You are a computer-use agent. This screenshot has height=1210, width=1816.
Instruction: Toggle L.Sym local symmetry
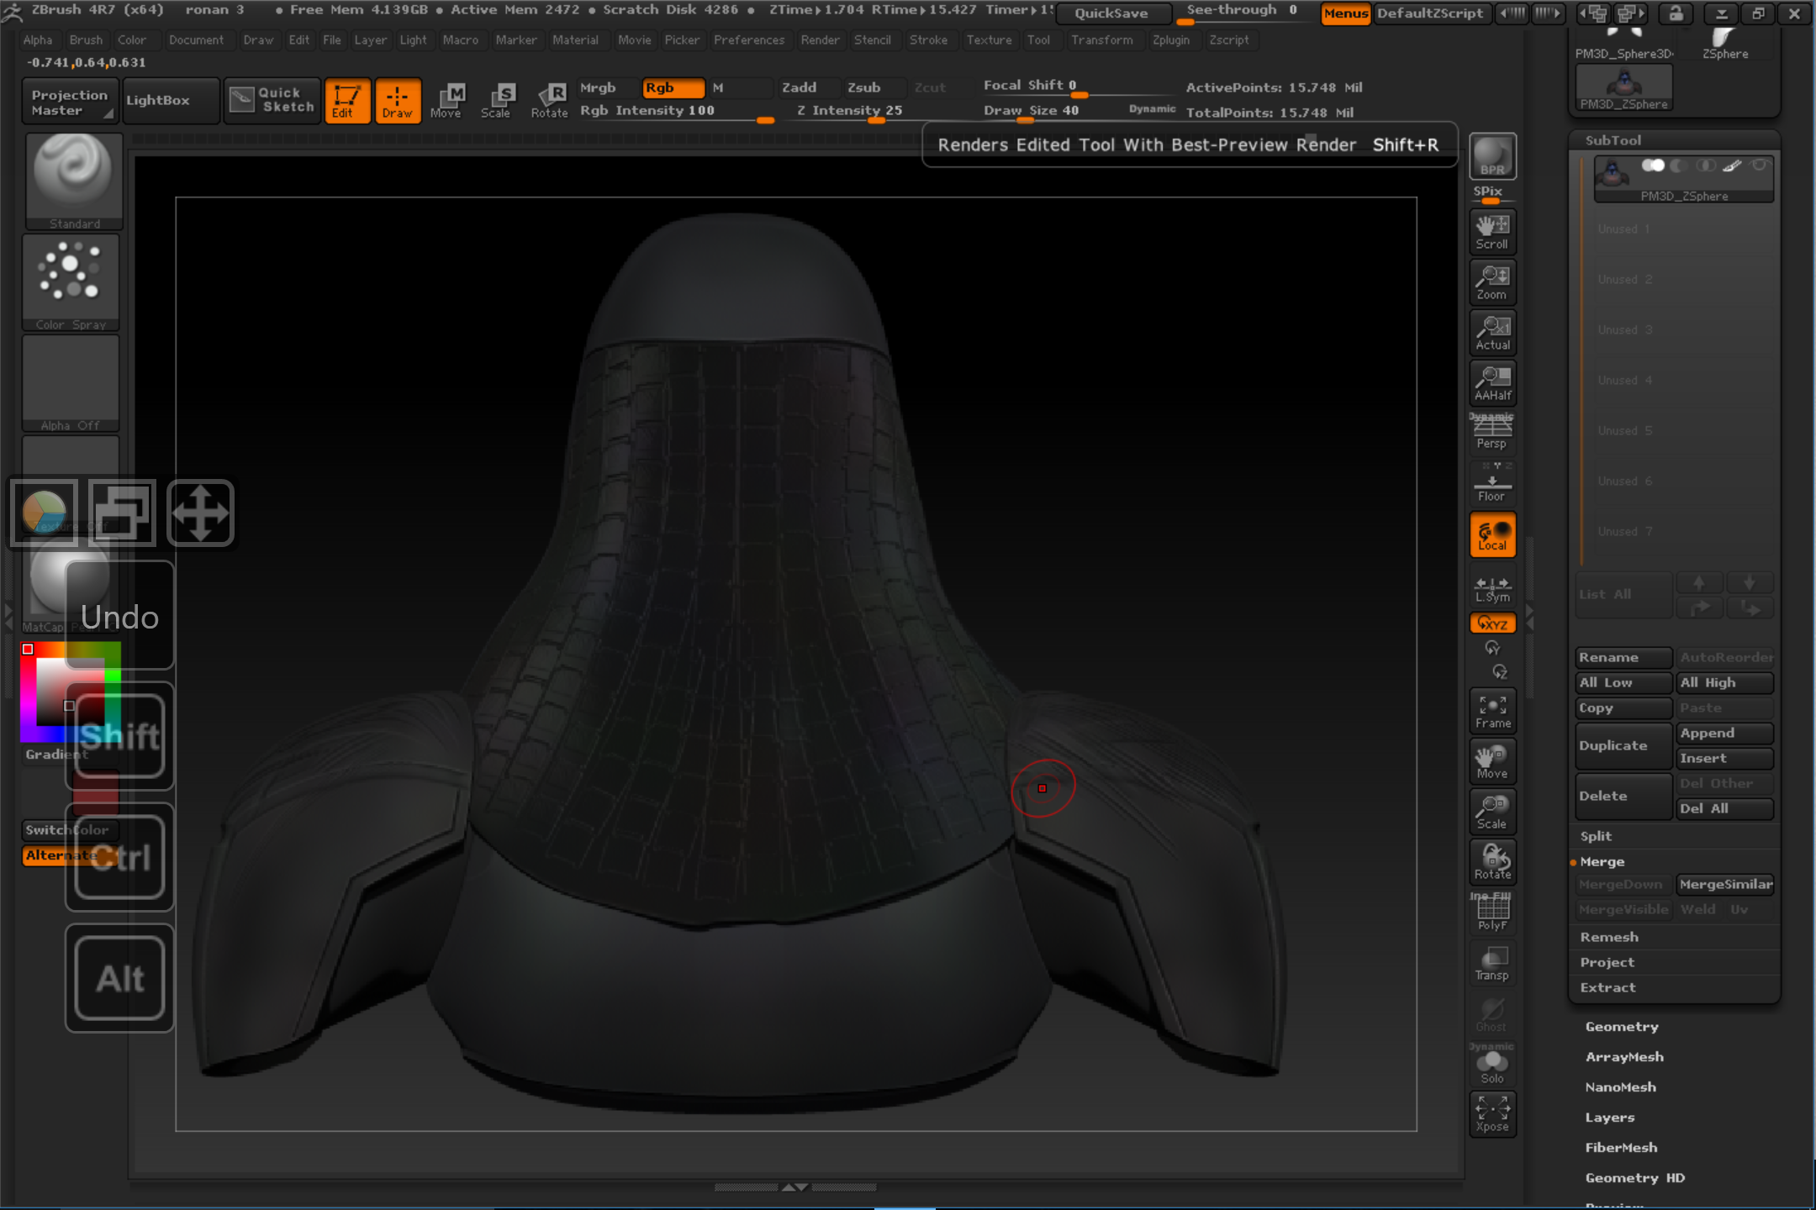click(1492, 589)
